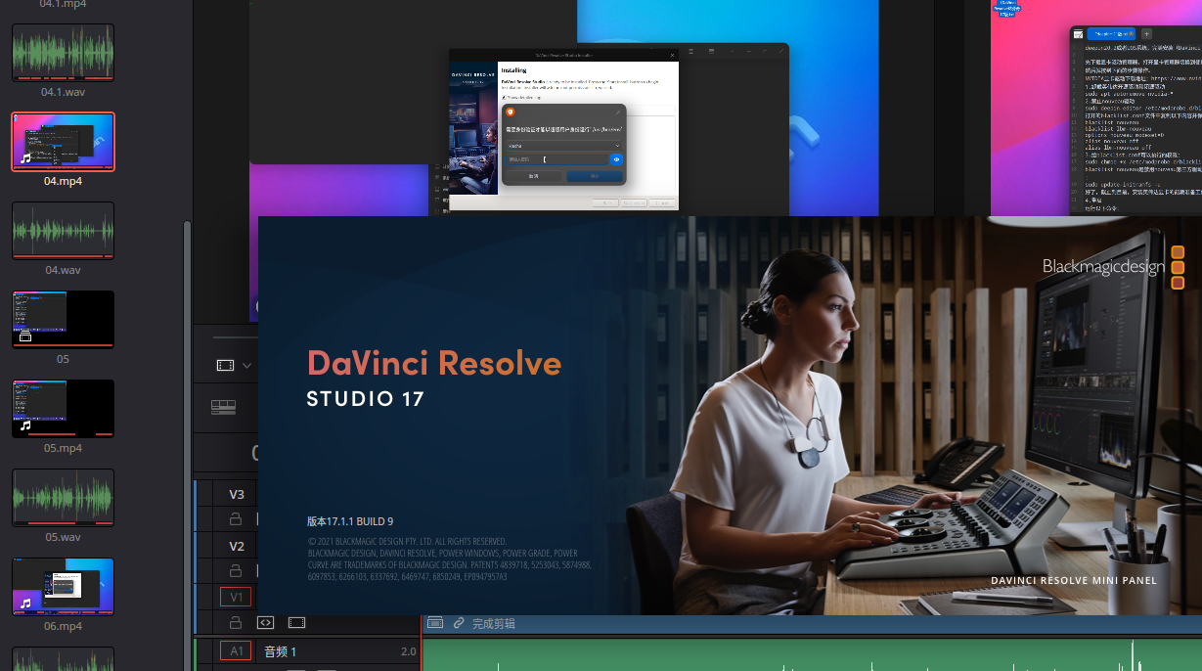Click the DaVinci Resolve Studio 17 splash screen
This screenshot has height=671, width=1202.
coord(730,416)
